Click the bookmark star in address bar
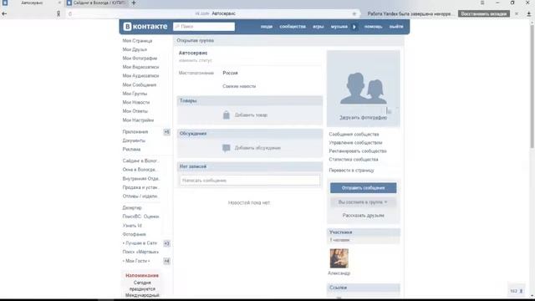 (x=354, y=13)
